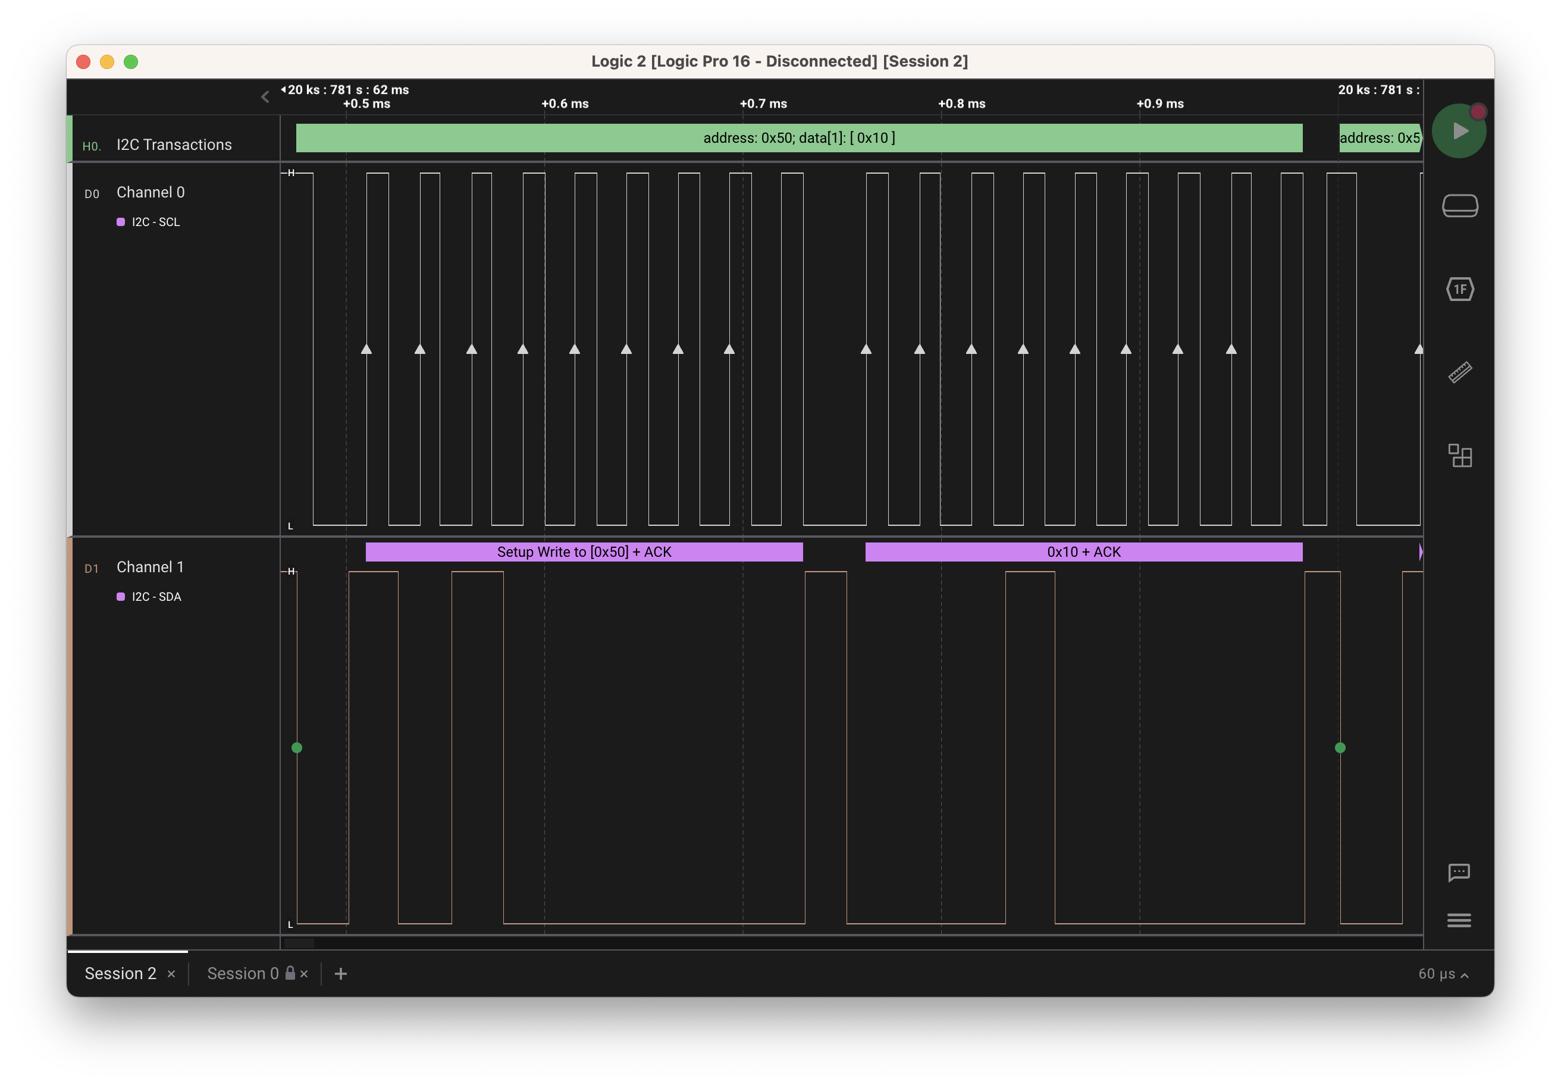This screenshot has height=1085, width=1561.
Task: Click the I2C - SDA analyzer tag
Action: pos(156,597)
